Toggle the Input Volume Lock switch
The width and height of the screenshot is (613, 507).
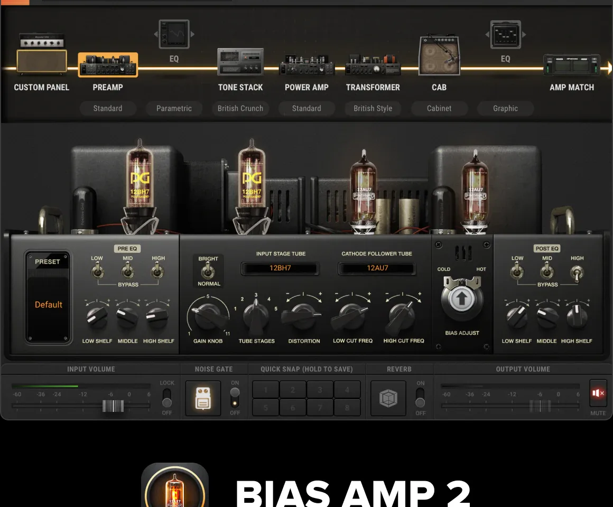167,398
